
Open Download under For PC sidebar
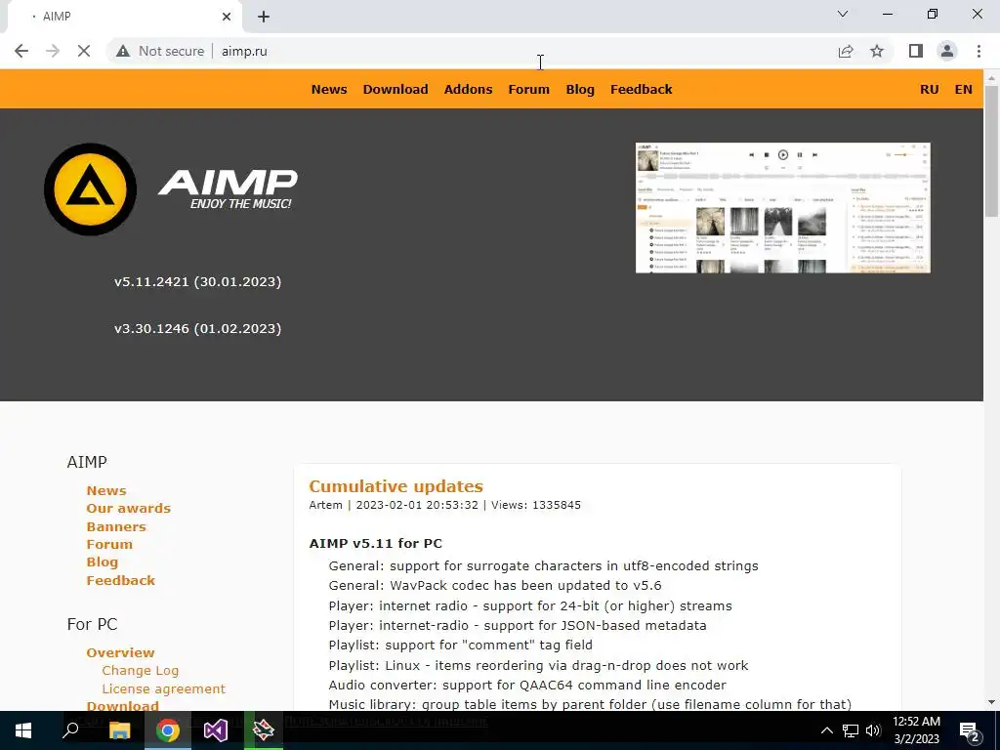point(122,706)
